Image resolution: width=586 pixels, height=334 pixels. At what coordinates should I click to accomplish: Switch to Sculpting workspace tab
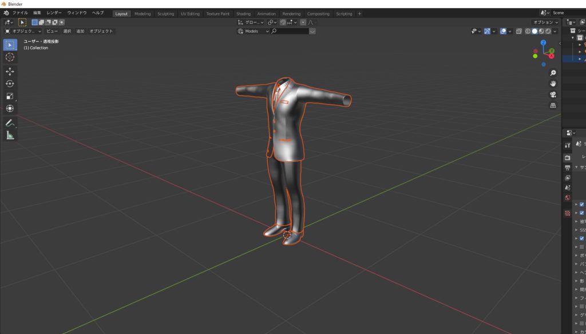pyautogui.click(x=165, y=14)
